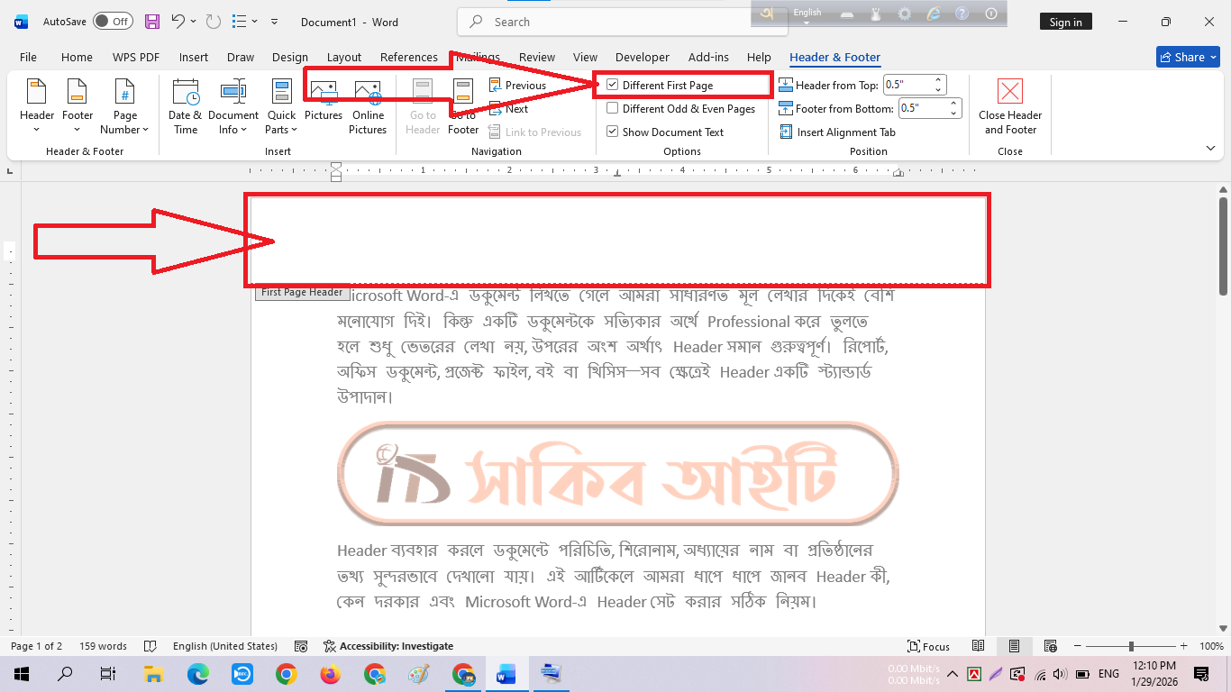1231x692 pixels.
Task: Close Header and Footer view
Action: pos(1010,106)
